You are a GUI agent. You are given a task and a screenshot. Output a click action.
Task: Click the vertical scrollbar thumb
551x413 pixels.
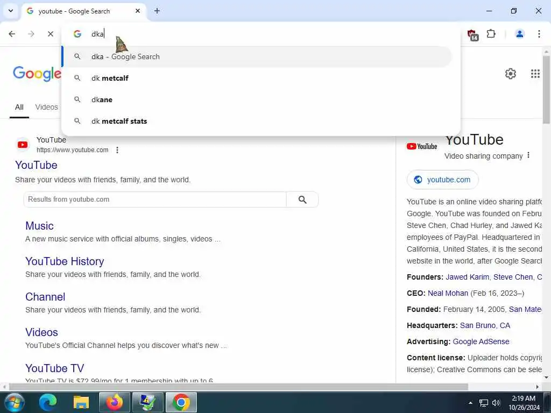click(x=546, y=90)
